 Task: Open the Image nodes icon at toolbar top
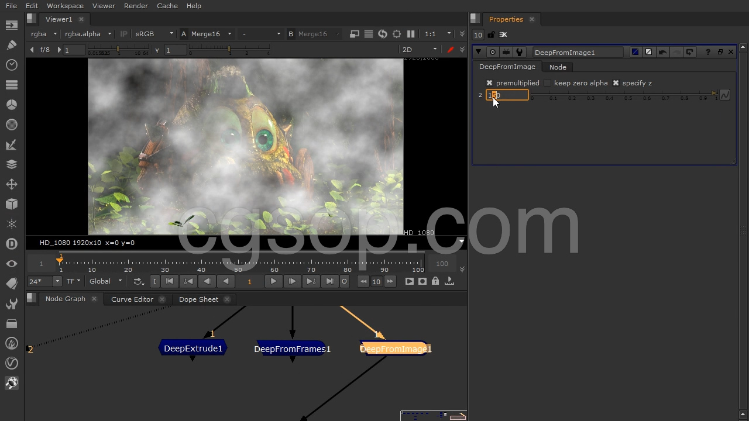click(12, 25)
